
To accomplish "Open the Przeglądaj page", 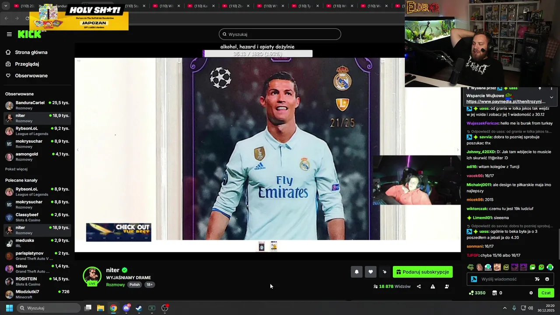I will [x=27, y=64].
